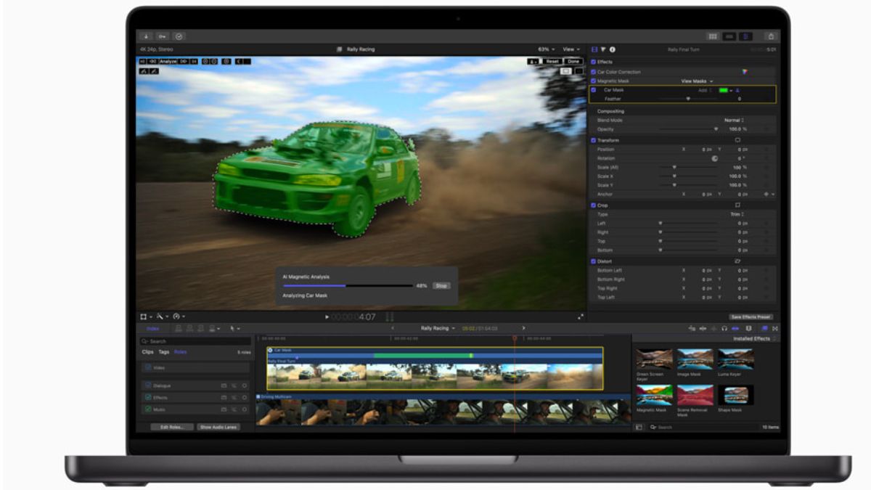Image resolution: width=871 pixels, height=490 pixels.
Task: Uncheck the Magnetic Mask effect checkbox
Action: pos(594,81)
